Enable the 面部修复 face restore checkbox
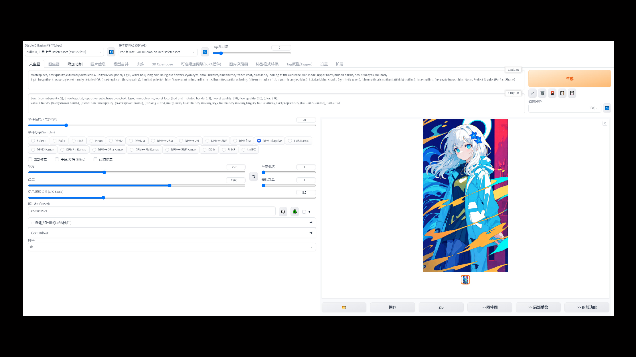The height and width of the screenshot is (357, 636). pyautogui.click(x=30, y=159)
